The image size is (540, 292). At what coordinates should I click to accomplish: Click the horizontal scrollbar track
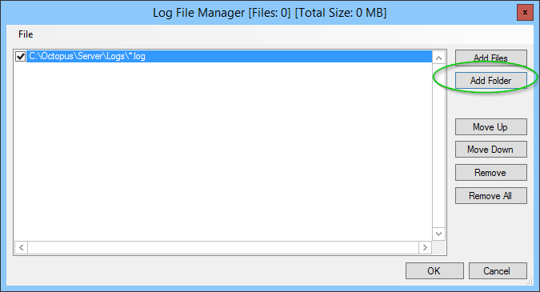coord(223,247)
